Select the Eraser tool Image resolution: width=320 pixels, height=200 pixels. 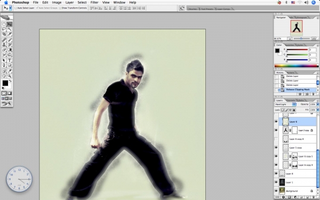pyautogui.click(x=4, y=50)
